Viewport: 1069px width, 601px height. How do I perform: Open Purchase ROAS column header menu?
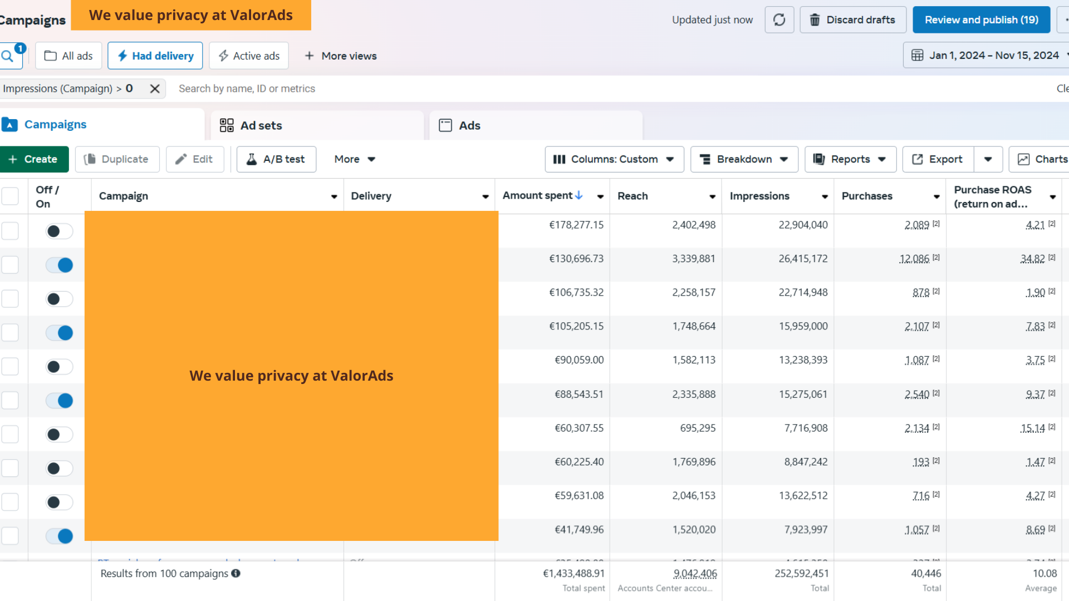pyautogui.click(x=1053, y=197)
